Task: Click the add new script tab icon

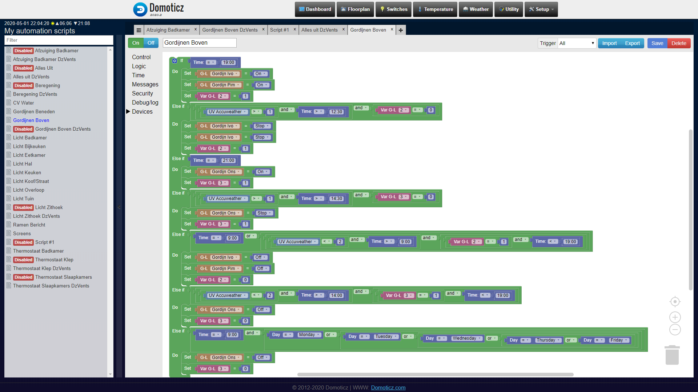Action: [401, 30]
